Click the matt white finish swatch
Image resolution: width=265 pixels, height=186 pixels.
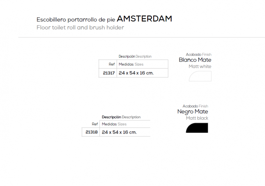coord(200,76)
